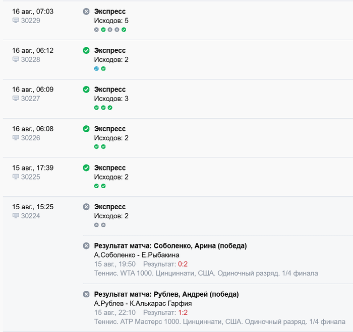Screen dimensions: 353x332
Task: Click the won status icon of bet 30228
Action: 86,50
